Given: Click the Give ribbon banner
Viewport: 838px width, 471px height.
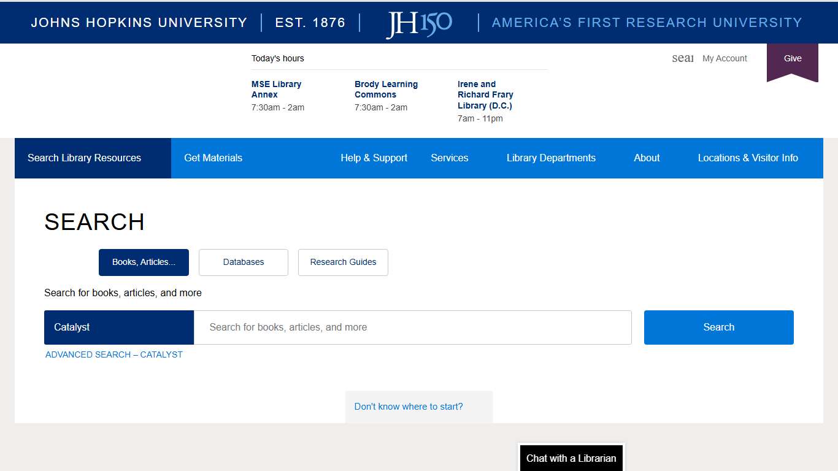Looking at the screenshot, I should tap(792, 59).
